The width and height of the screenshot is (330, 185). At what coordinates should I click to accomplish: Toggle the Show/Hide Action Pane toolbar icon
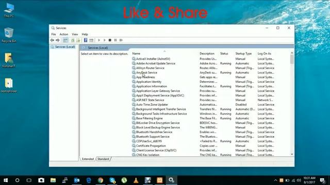pos(91,40)
